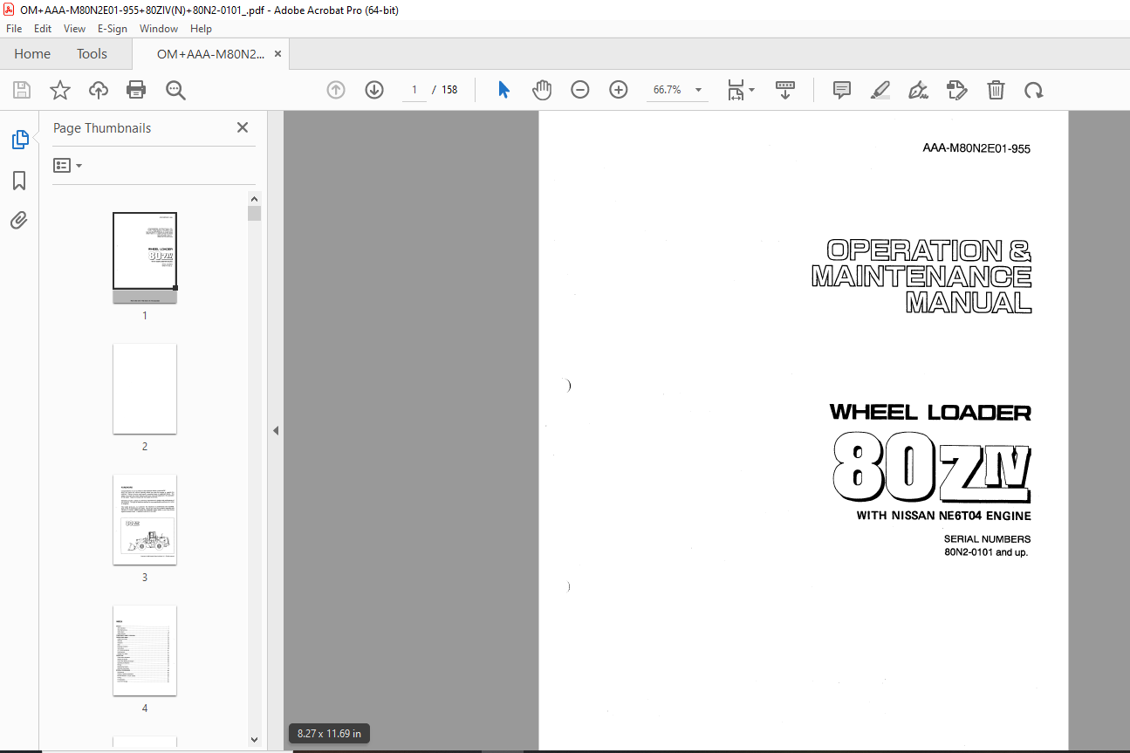Open the Sign document pen tool
The image size is (1130, 753).
click(x=918, y=90)
